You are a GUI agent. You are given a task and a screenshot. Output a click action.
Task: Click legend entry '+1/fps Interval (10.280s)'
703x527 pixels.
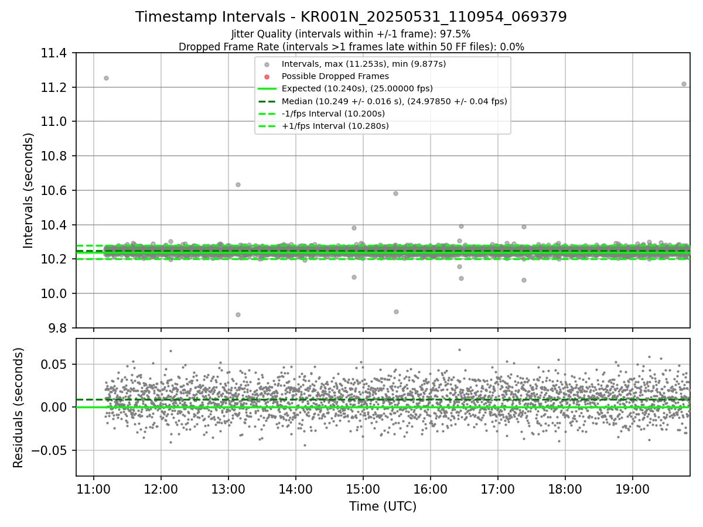(x=335, y=126)
